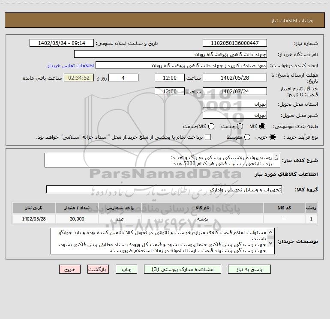The image size is (330, 319).
Task: Click the کد کالا column header
Action: 284,208
